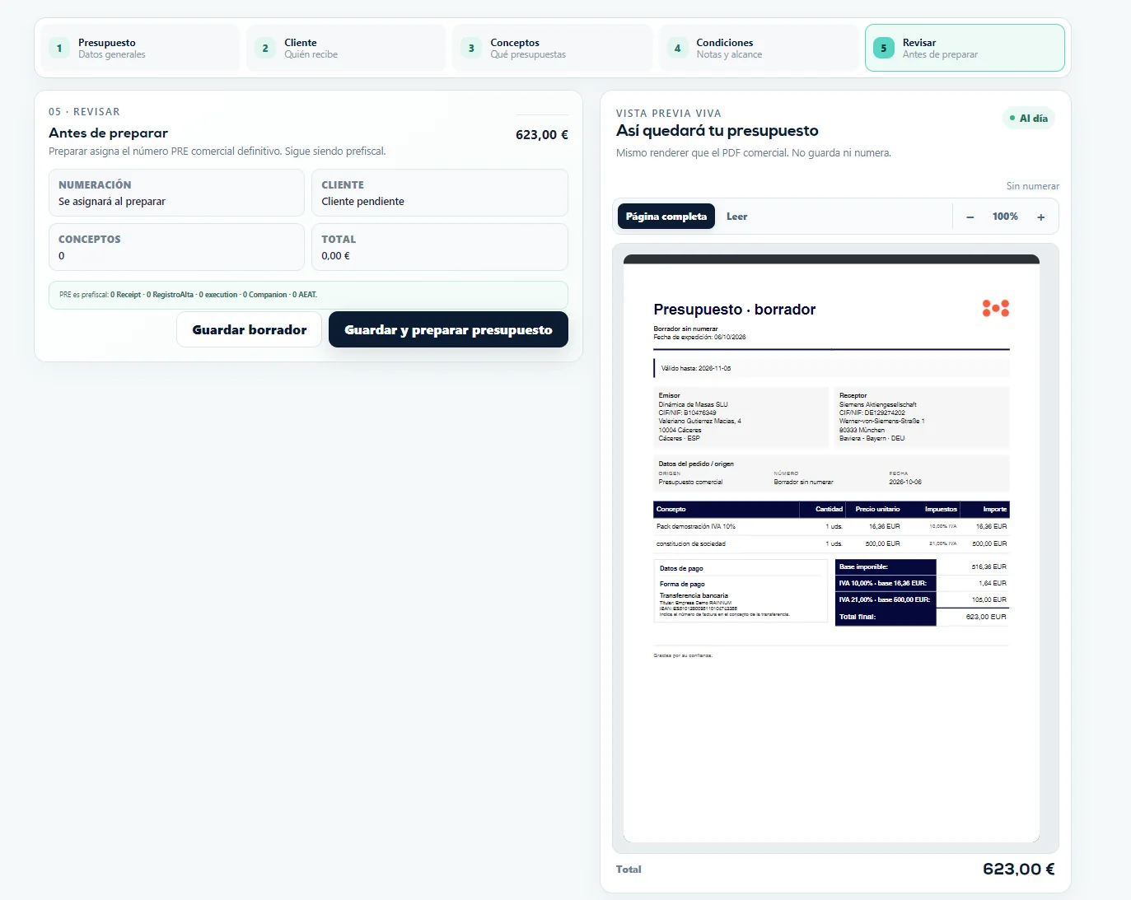Click the red dots logo in the document preview

point(996,308)
